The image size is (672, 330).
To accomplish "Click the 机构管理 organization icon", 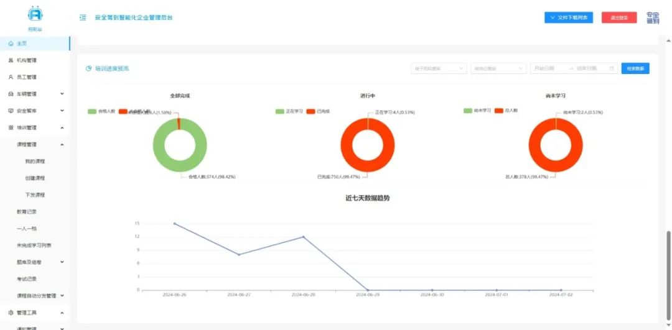I will click(x=11, y=60).
